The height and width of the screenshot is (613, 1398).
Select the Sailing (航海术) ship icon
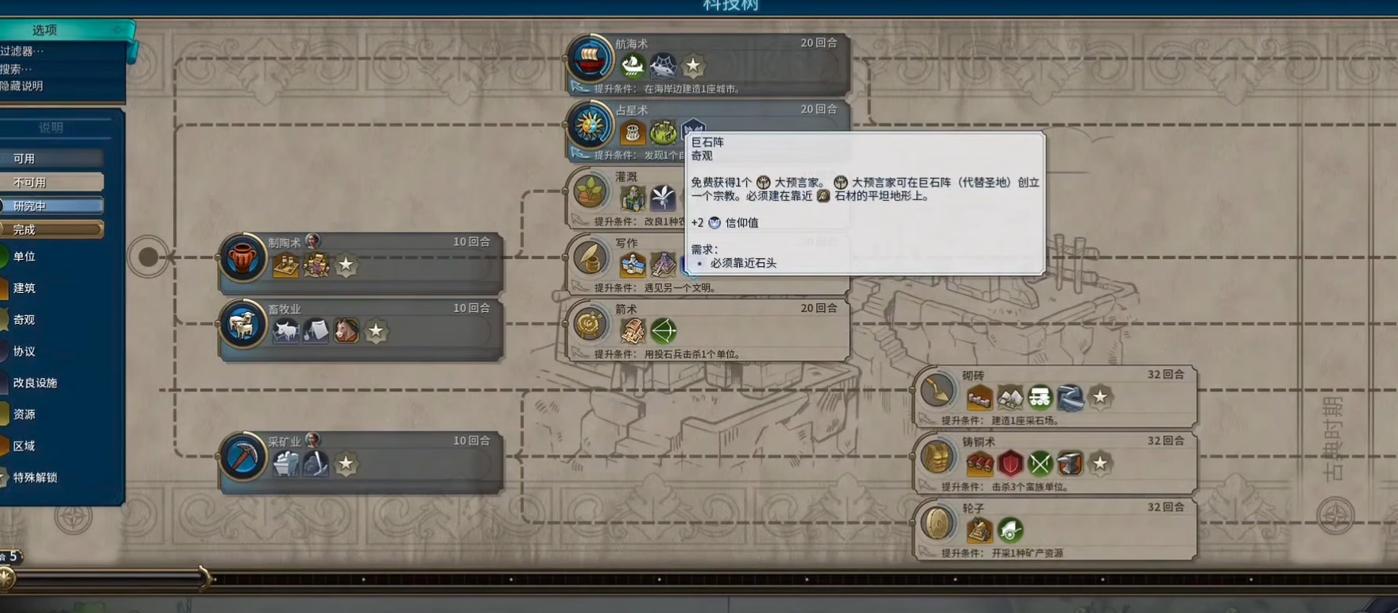click(x=591, y=59)
